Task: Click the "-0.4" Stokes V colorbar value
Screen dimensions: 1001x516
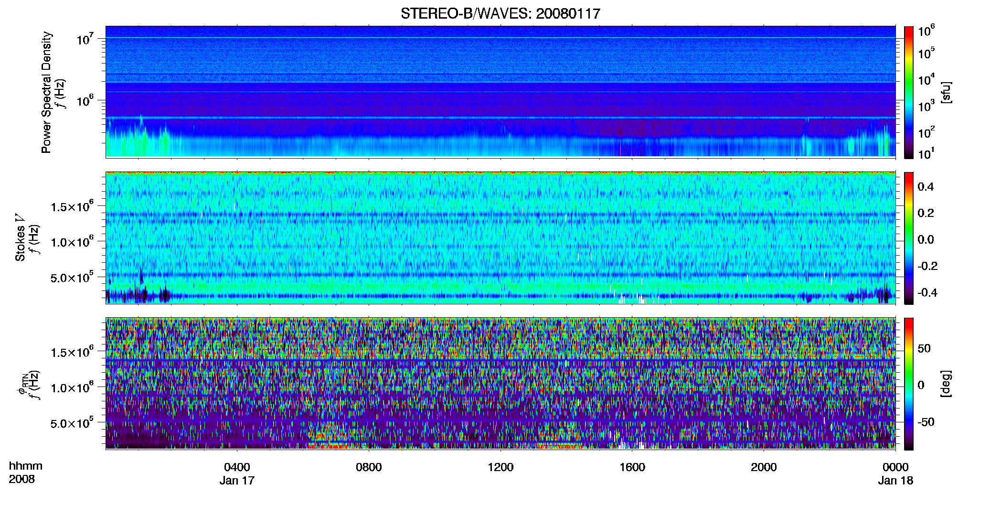Action: (x=928, y=293)
